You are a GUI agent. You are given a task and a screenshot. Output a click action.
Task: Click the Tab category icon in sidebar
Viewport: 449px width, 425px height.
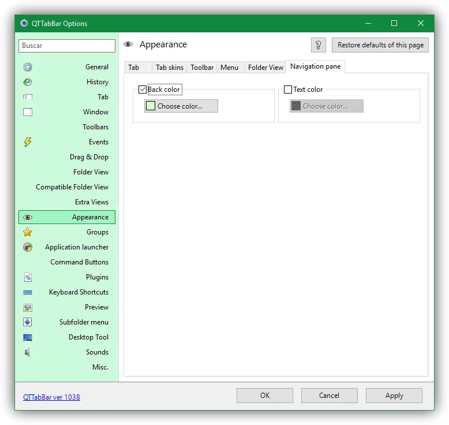point(28,97)
